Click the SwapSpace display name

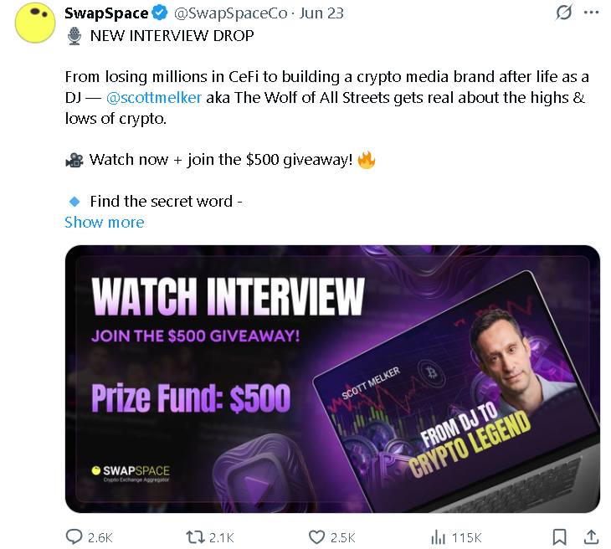click(x=106, y=13)
